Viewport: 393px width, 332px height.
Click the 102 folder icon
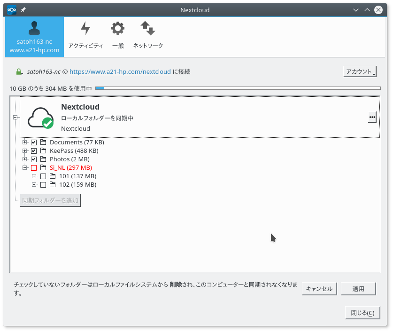click(53, 185)
